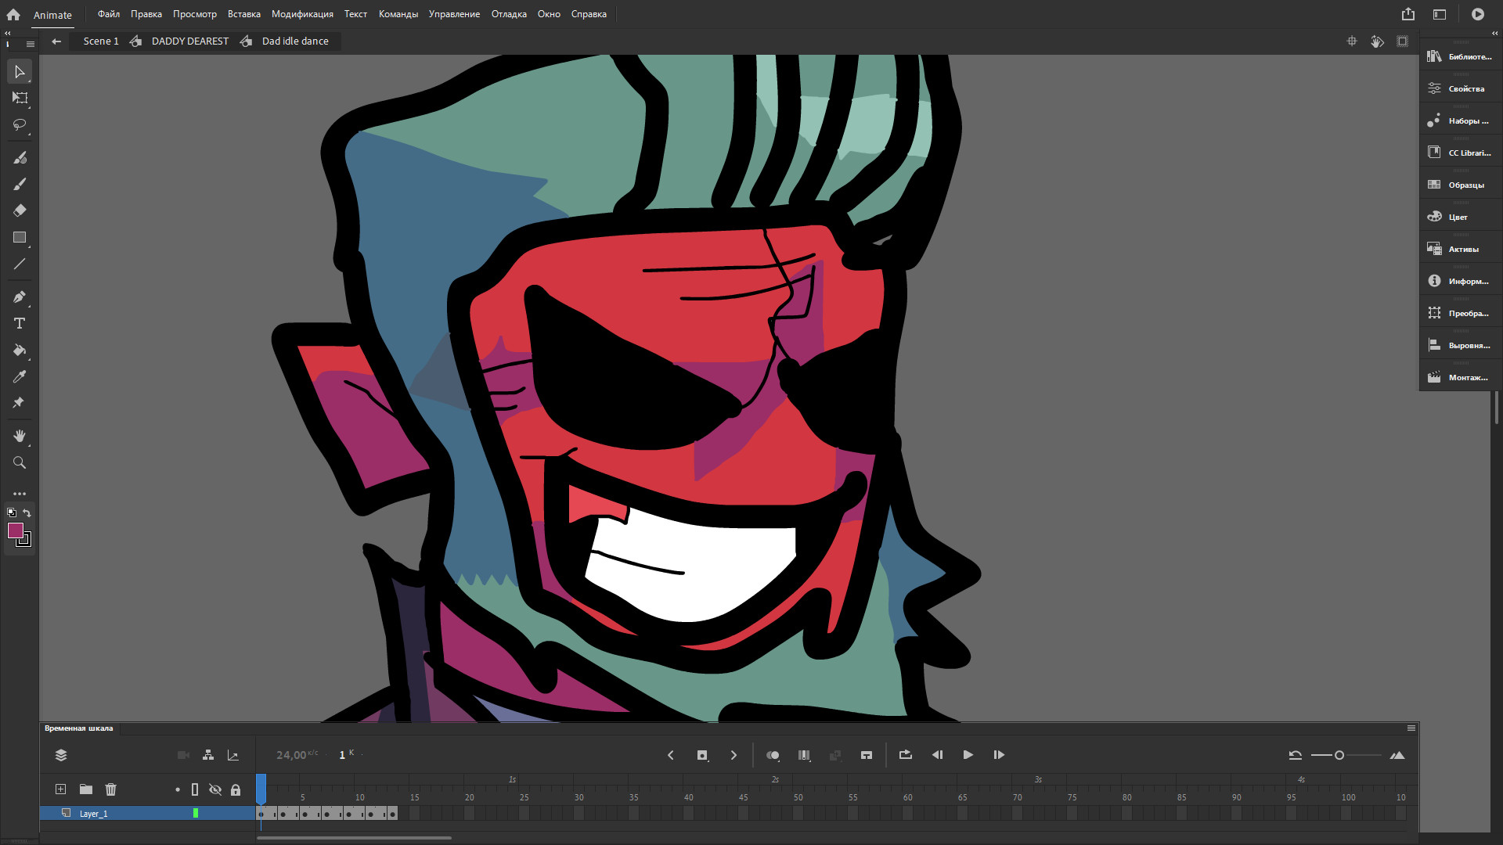This screenshot has height=845, width=1503.
Task: Lock all layers in the timeline
Action: click(236, 789)
